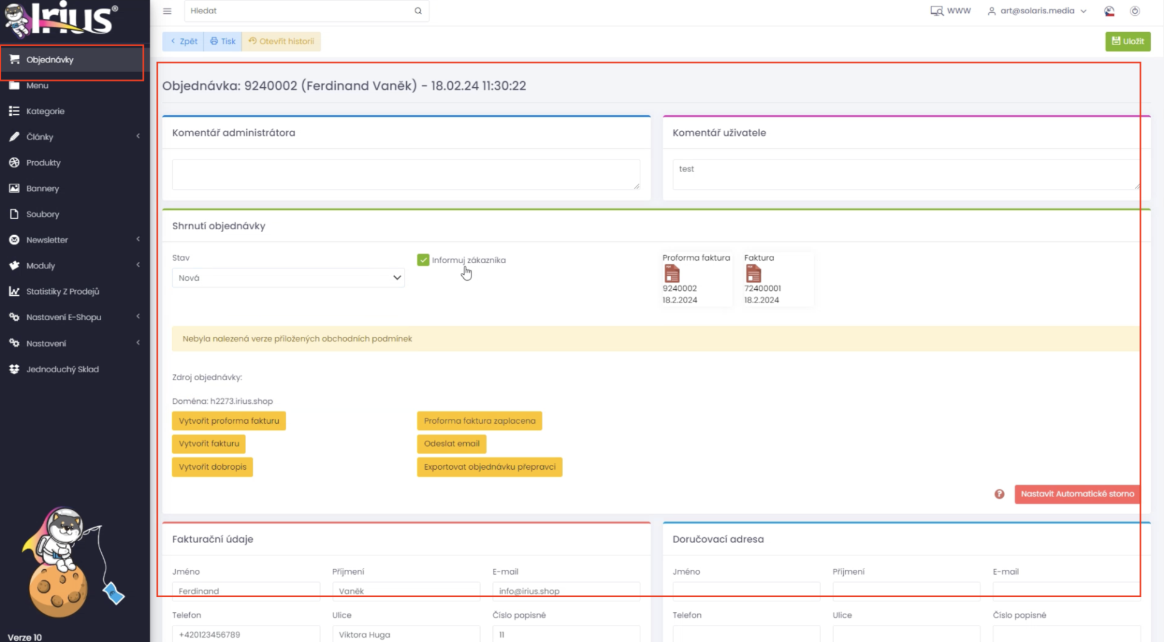Click the Moduly puzzle icon
Screen dimensions: 1164x642
click(15, 266)
